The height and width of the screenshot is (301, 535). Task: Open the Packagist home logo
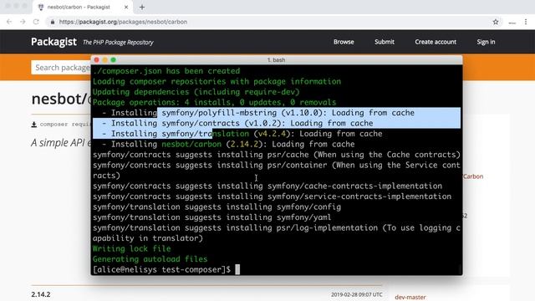(x=53, y=42)
